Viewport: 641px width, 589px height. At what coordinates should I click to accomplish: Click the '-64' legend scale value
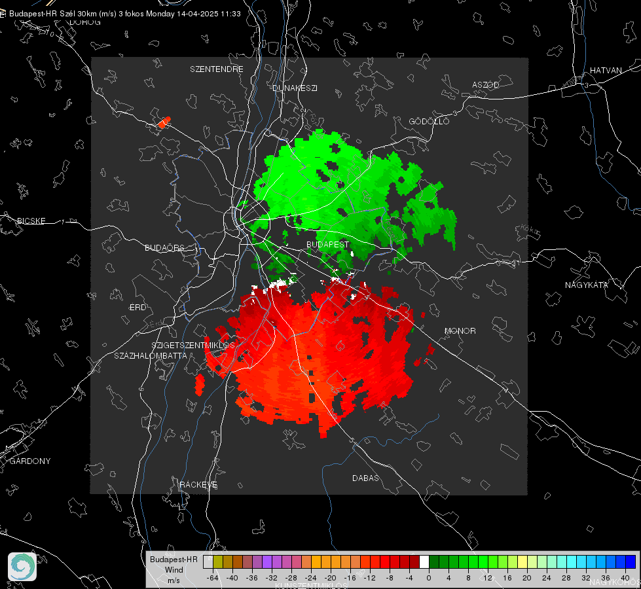[213, 578]
